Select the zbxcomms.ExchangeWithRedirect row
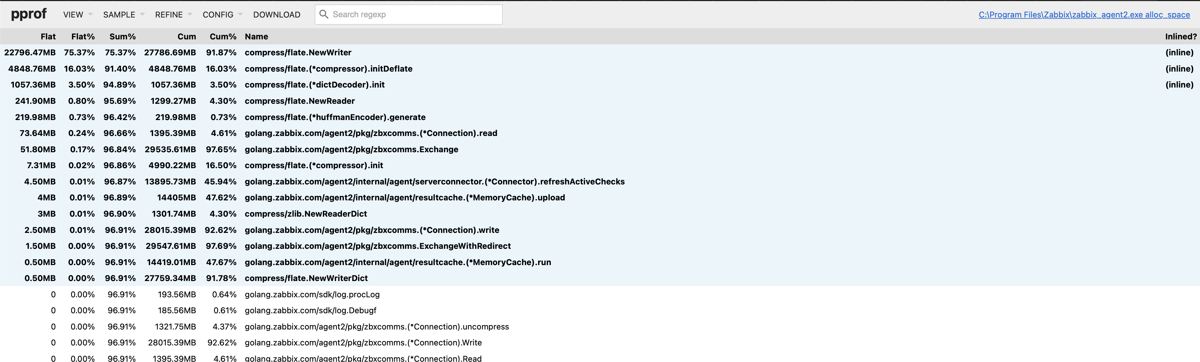1200x362 pixels. pyautogui.click(x=600, y=246)
